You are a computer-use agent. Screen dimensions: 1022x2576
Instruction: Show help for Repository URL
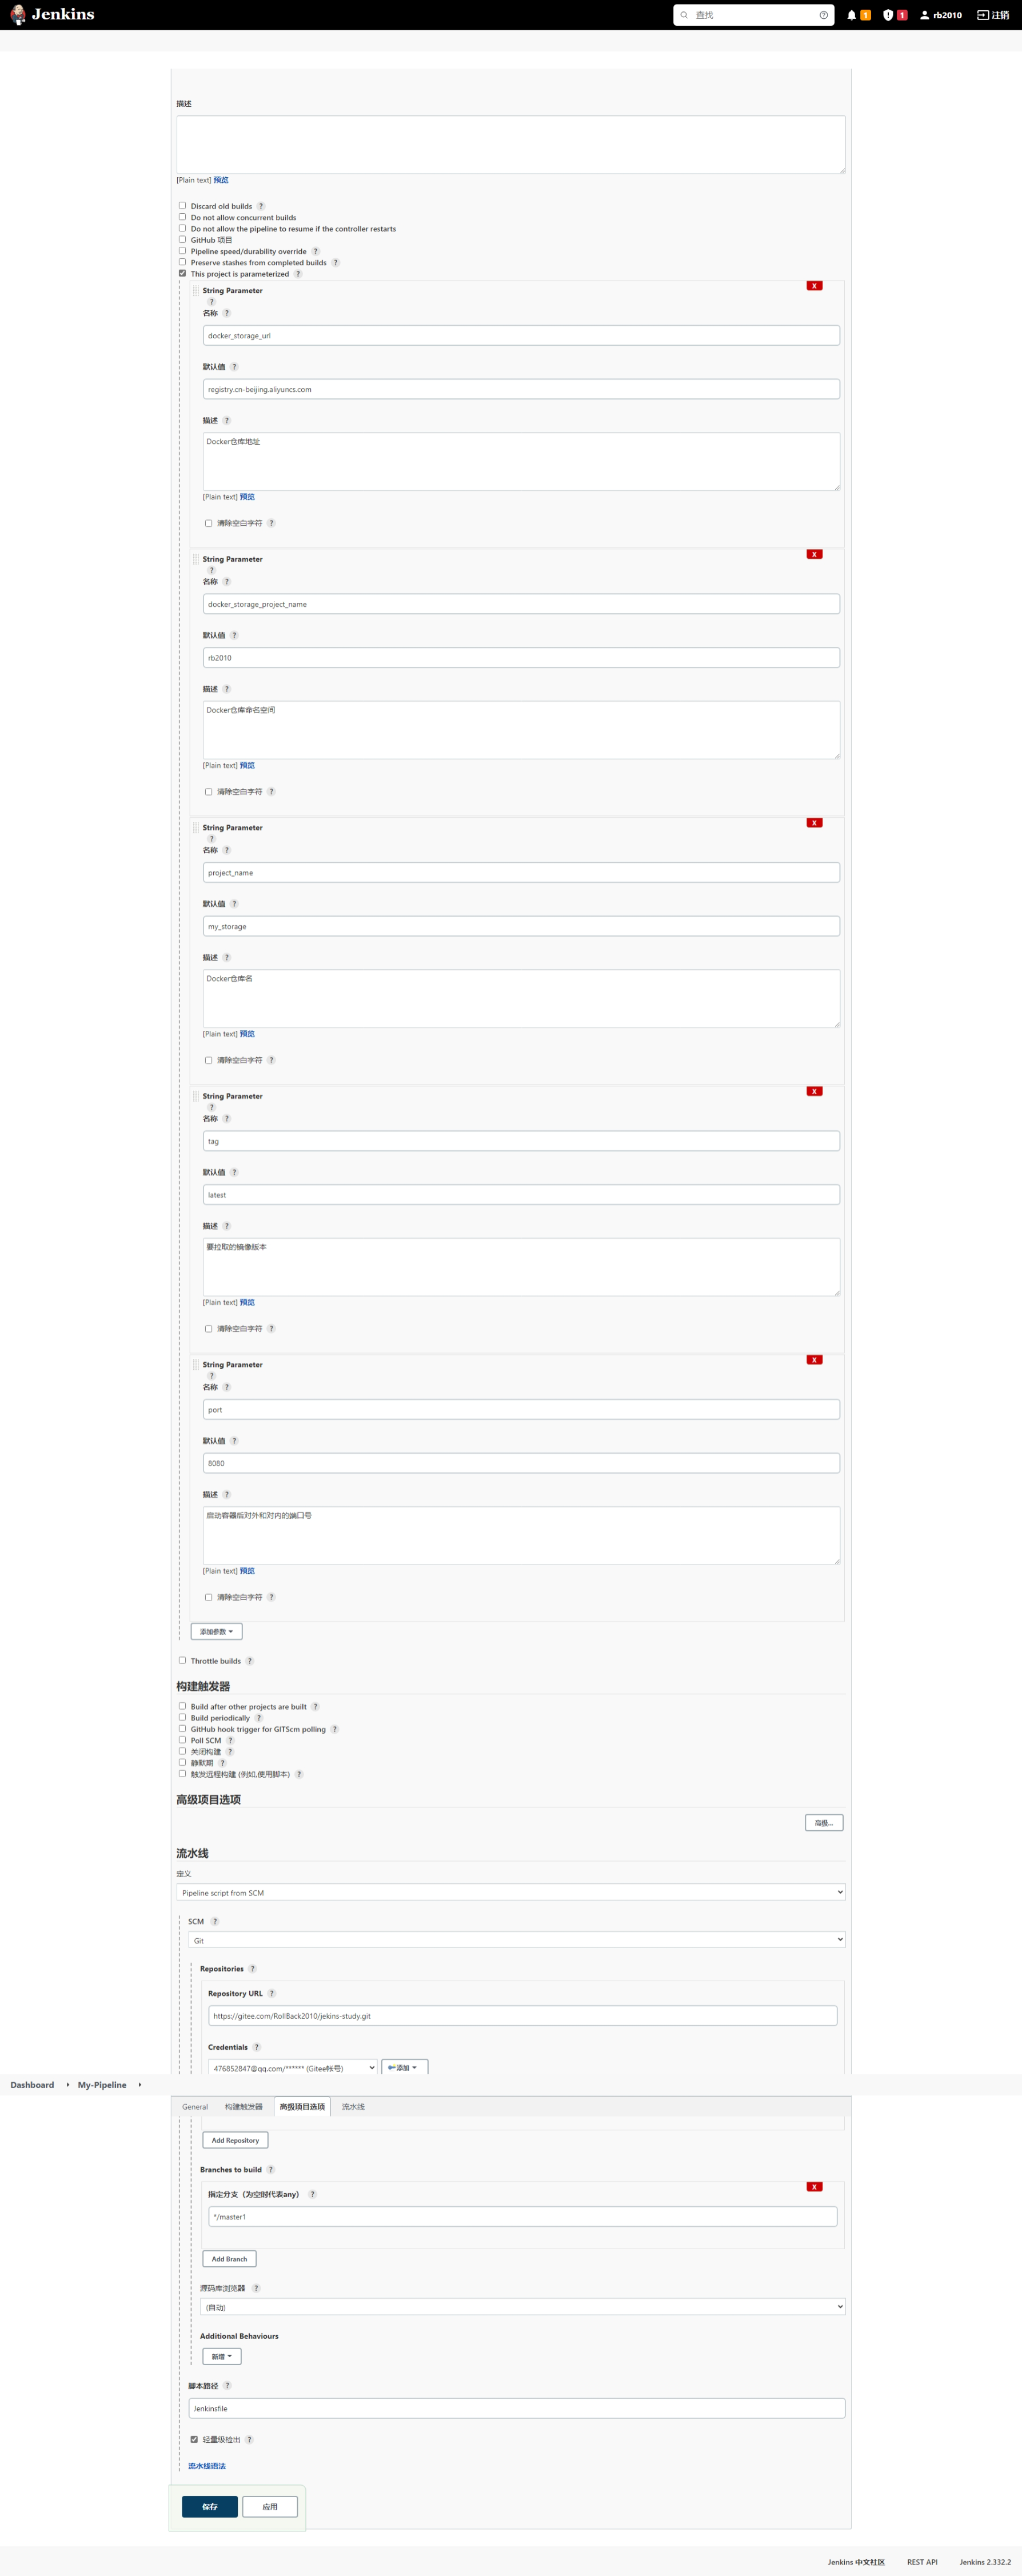pyautogui.click(x=271, y=1993)
